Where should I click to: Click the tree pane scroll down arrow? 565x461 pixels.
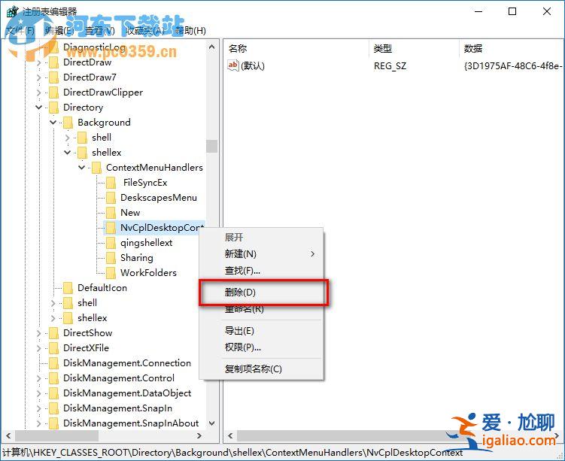click(x=212, y=423)
